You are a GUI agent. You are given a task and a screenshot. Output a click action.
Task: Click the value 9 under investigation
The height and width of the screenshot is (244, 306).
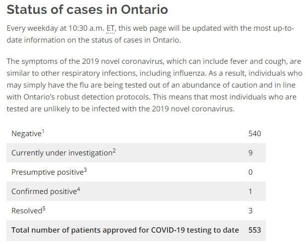tap(250, 153)
